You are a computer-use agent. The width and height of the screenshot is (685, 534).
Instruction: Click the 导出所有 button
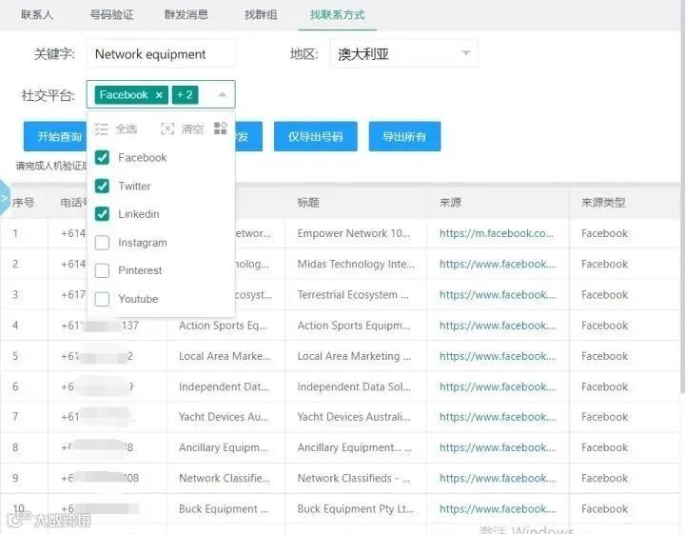point(404,136)
